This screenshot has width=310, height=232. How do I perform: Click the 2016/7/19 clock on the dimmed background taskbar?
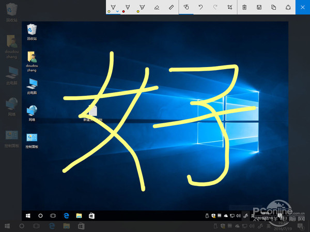[x=283, y=226]
